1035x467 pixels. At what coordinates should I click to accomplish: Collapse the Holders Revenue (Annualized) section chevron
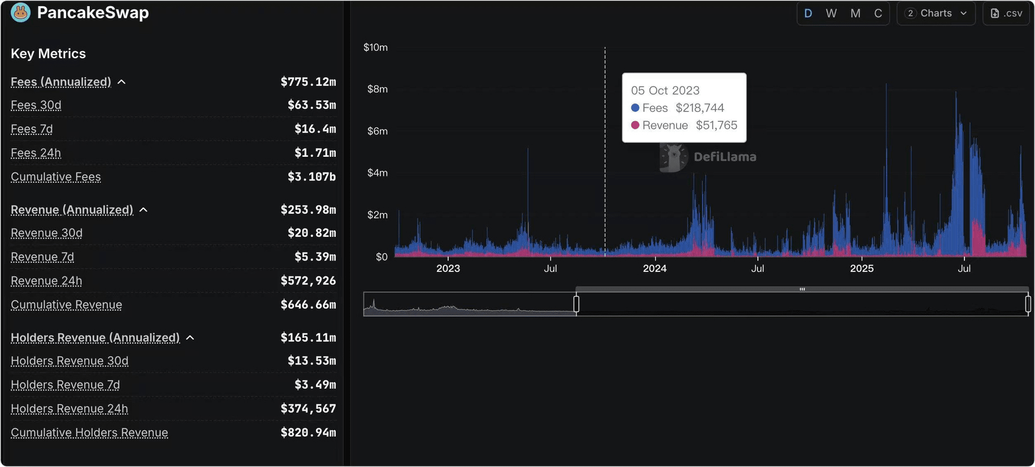190,338
